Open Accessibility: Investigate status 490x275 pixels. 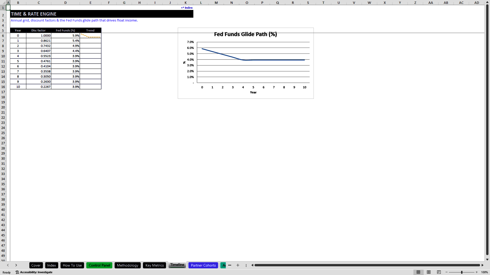coord(34,272)
